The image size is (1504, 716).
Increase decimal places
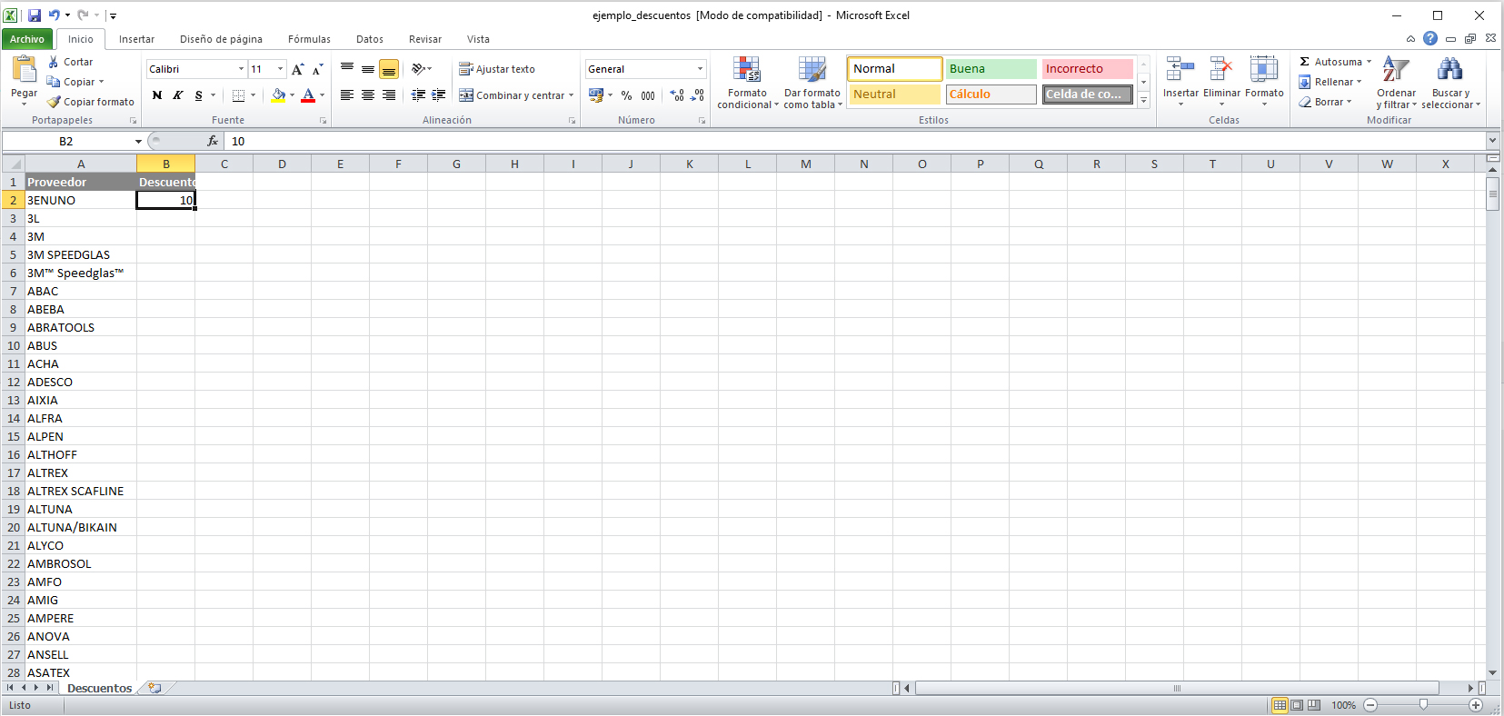(x=677, y=95)
